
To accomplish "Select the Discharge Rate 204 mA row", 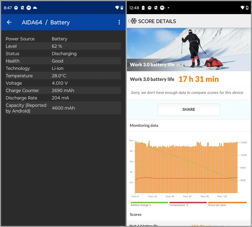I will click(x=63, y=98).
